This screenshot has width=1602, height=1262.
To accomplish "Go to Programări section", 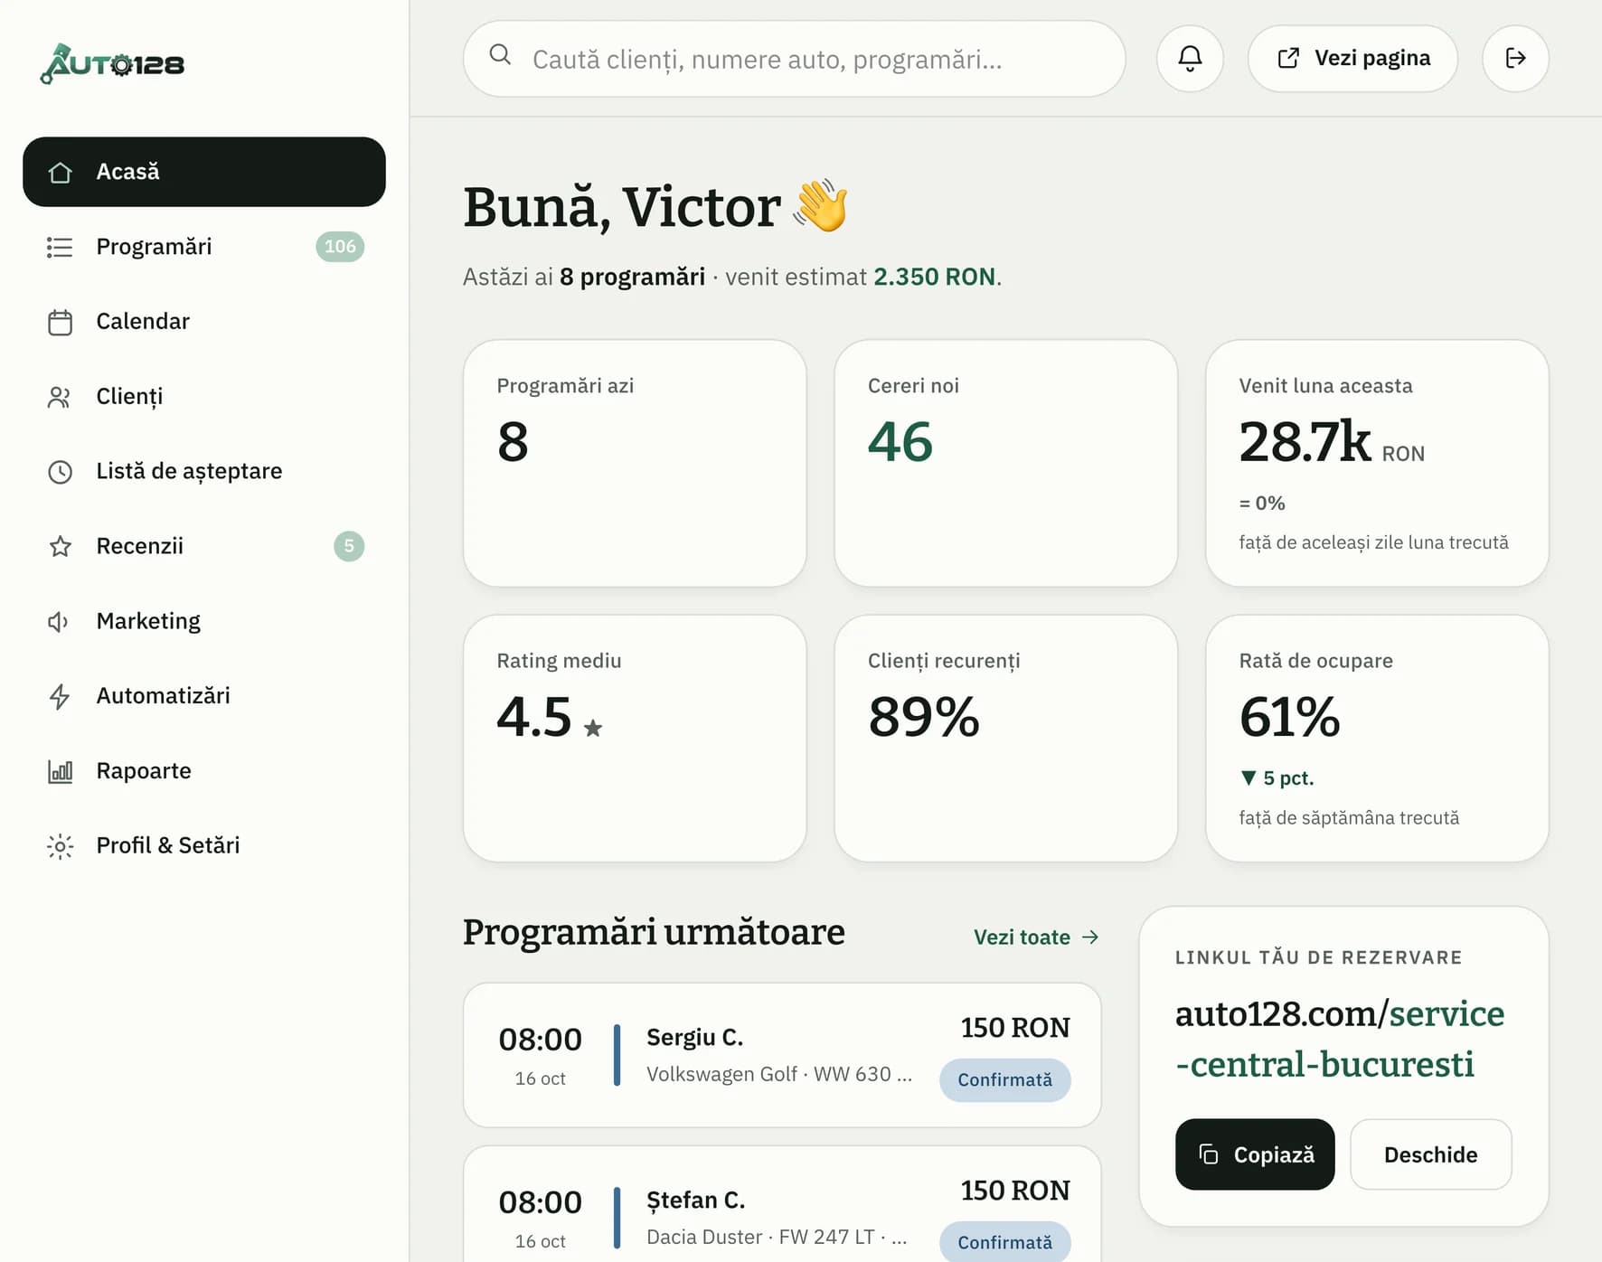I will (204, 247).
